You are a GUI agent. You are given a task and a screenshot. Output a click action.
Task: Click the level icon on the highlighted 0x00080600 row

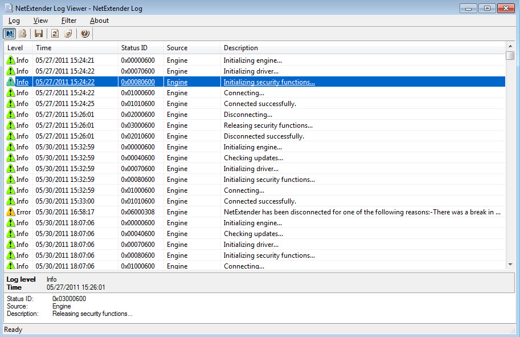click(11, 82)
